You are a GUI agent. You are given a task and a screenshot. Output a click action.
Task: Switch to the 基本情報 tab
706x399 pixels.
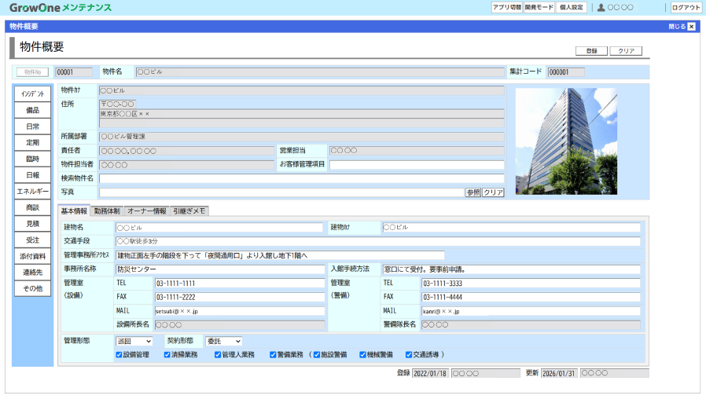[74, 211]
